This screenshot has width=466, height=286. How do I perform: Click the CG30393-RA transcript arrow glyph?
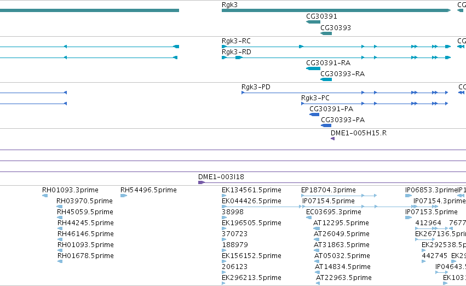(x=326, y=79)
